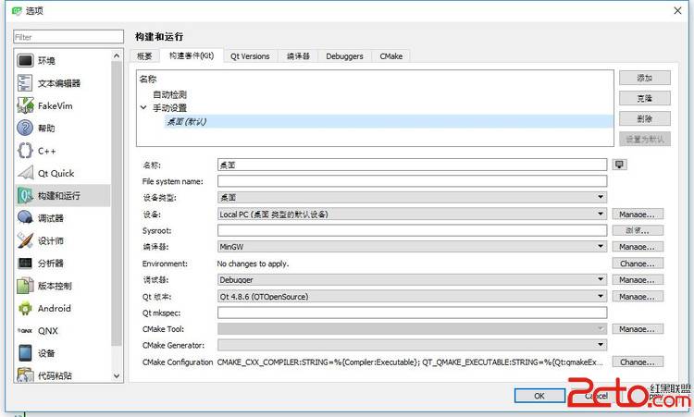Open the 编译器 MinGW compiler dropdown
The width and height of the screenshot is (694, 417).
click(x=412, y=246)
